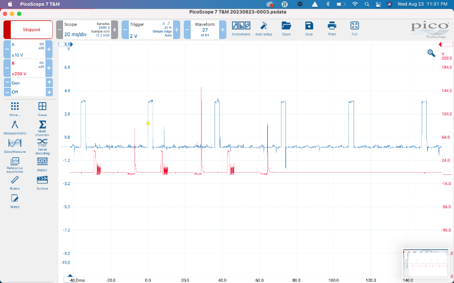Select the Rulers tool
454x283 pixels.
(15, 181)
